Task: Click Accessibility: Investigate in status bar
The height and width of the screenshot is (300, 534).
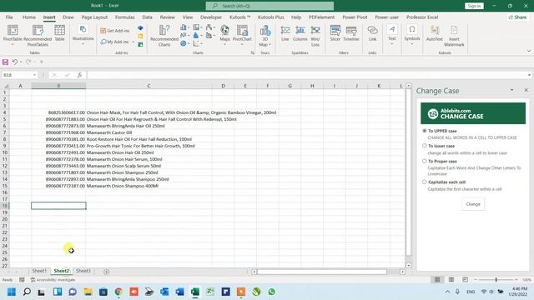Action: [x=53, y=280]
